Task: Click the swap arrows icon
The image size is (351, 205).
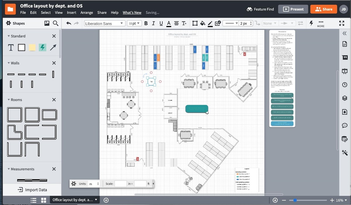Action: [300, 23]
